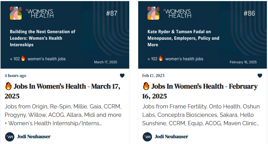
Task: Click the colorful logo on issue #87 banner
Action: [x=16, y=13]
